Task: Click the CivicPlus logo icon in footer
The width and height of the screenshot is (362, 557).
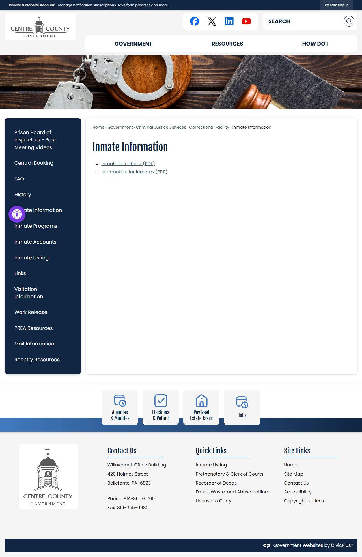Action: coord(266,545)
